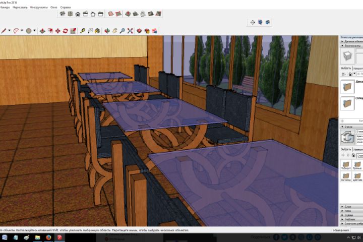
Task: Open the Line tool dropdown arrow
Action: click(x=10, y=31)
